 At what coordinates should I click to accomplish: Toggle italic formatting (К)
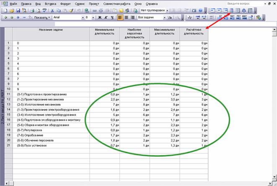tap(106, 18)
